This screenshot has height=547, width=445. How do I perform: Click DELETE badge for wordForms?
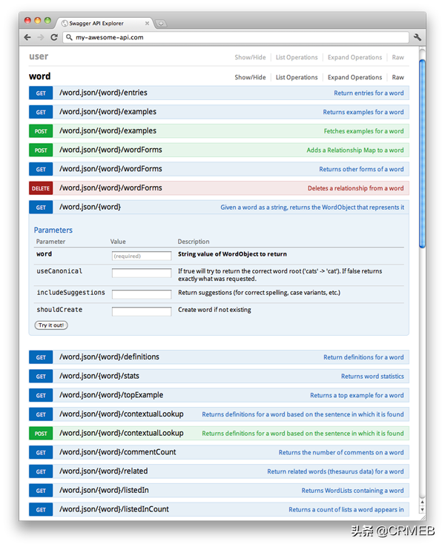tap(41, 188)
